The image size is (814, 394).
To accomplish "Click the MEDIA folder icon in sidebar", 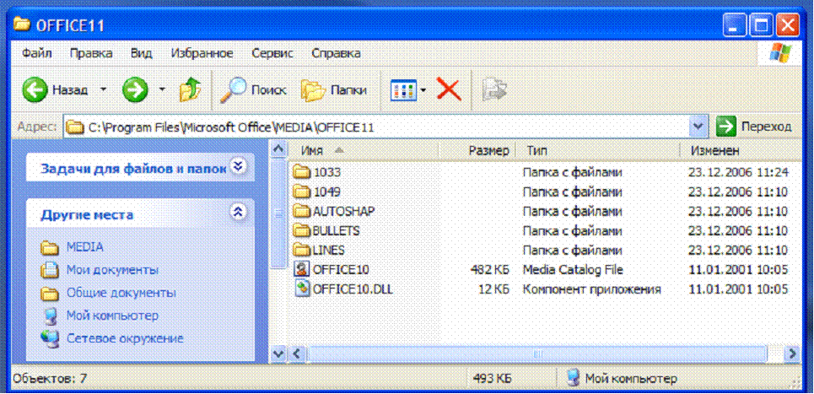I will coord(49,247).
